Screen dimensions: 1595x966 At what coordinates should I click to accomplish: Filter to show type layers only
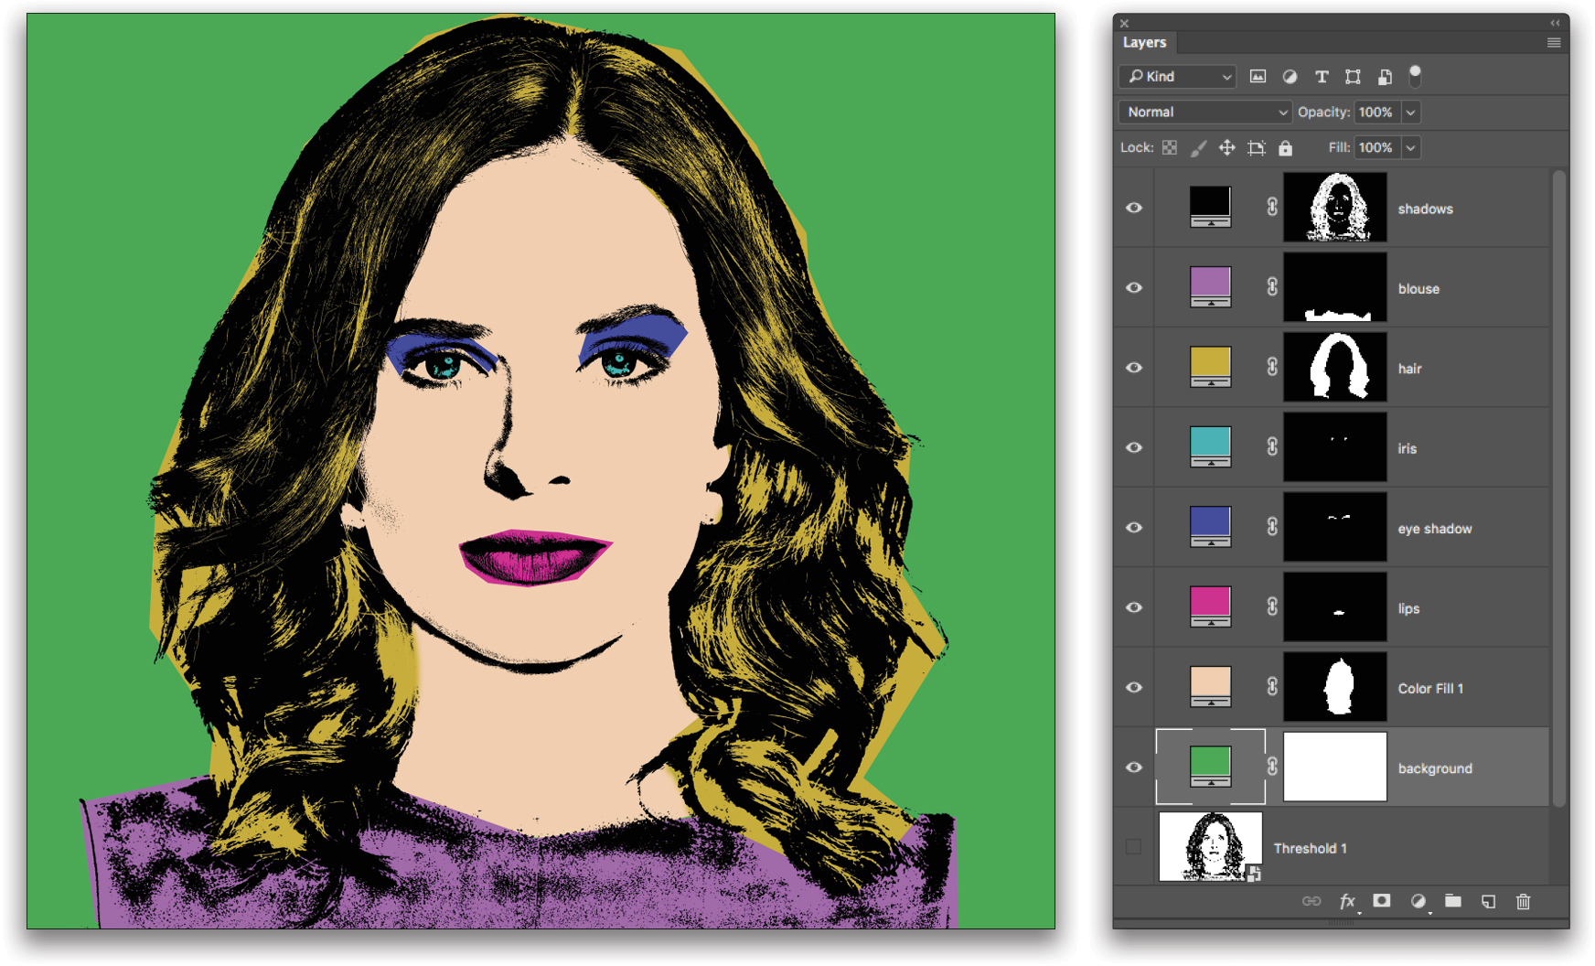click(1322, 77)
